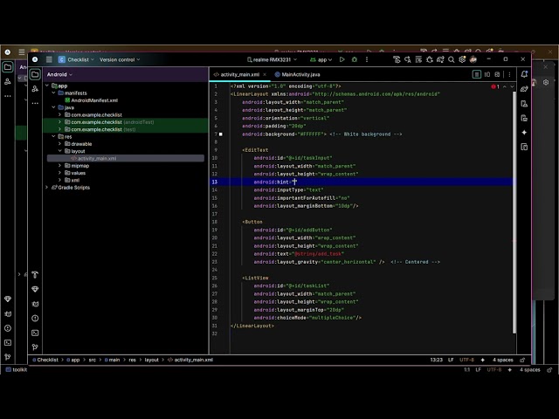Open the Problems tool window
Viewport: 559px width, 419px height.
35,318
